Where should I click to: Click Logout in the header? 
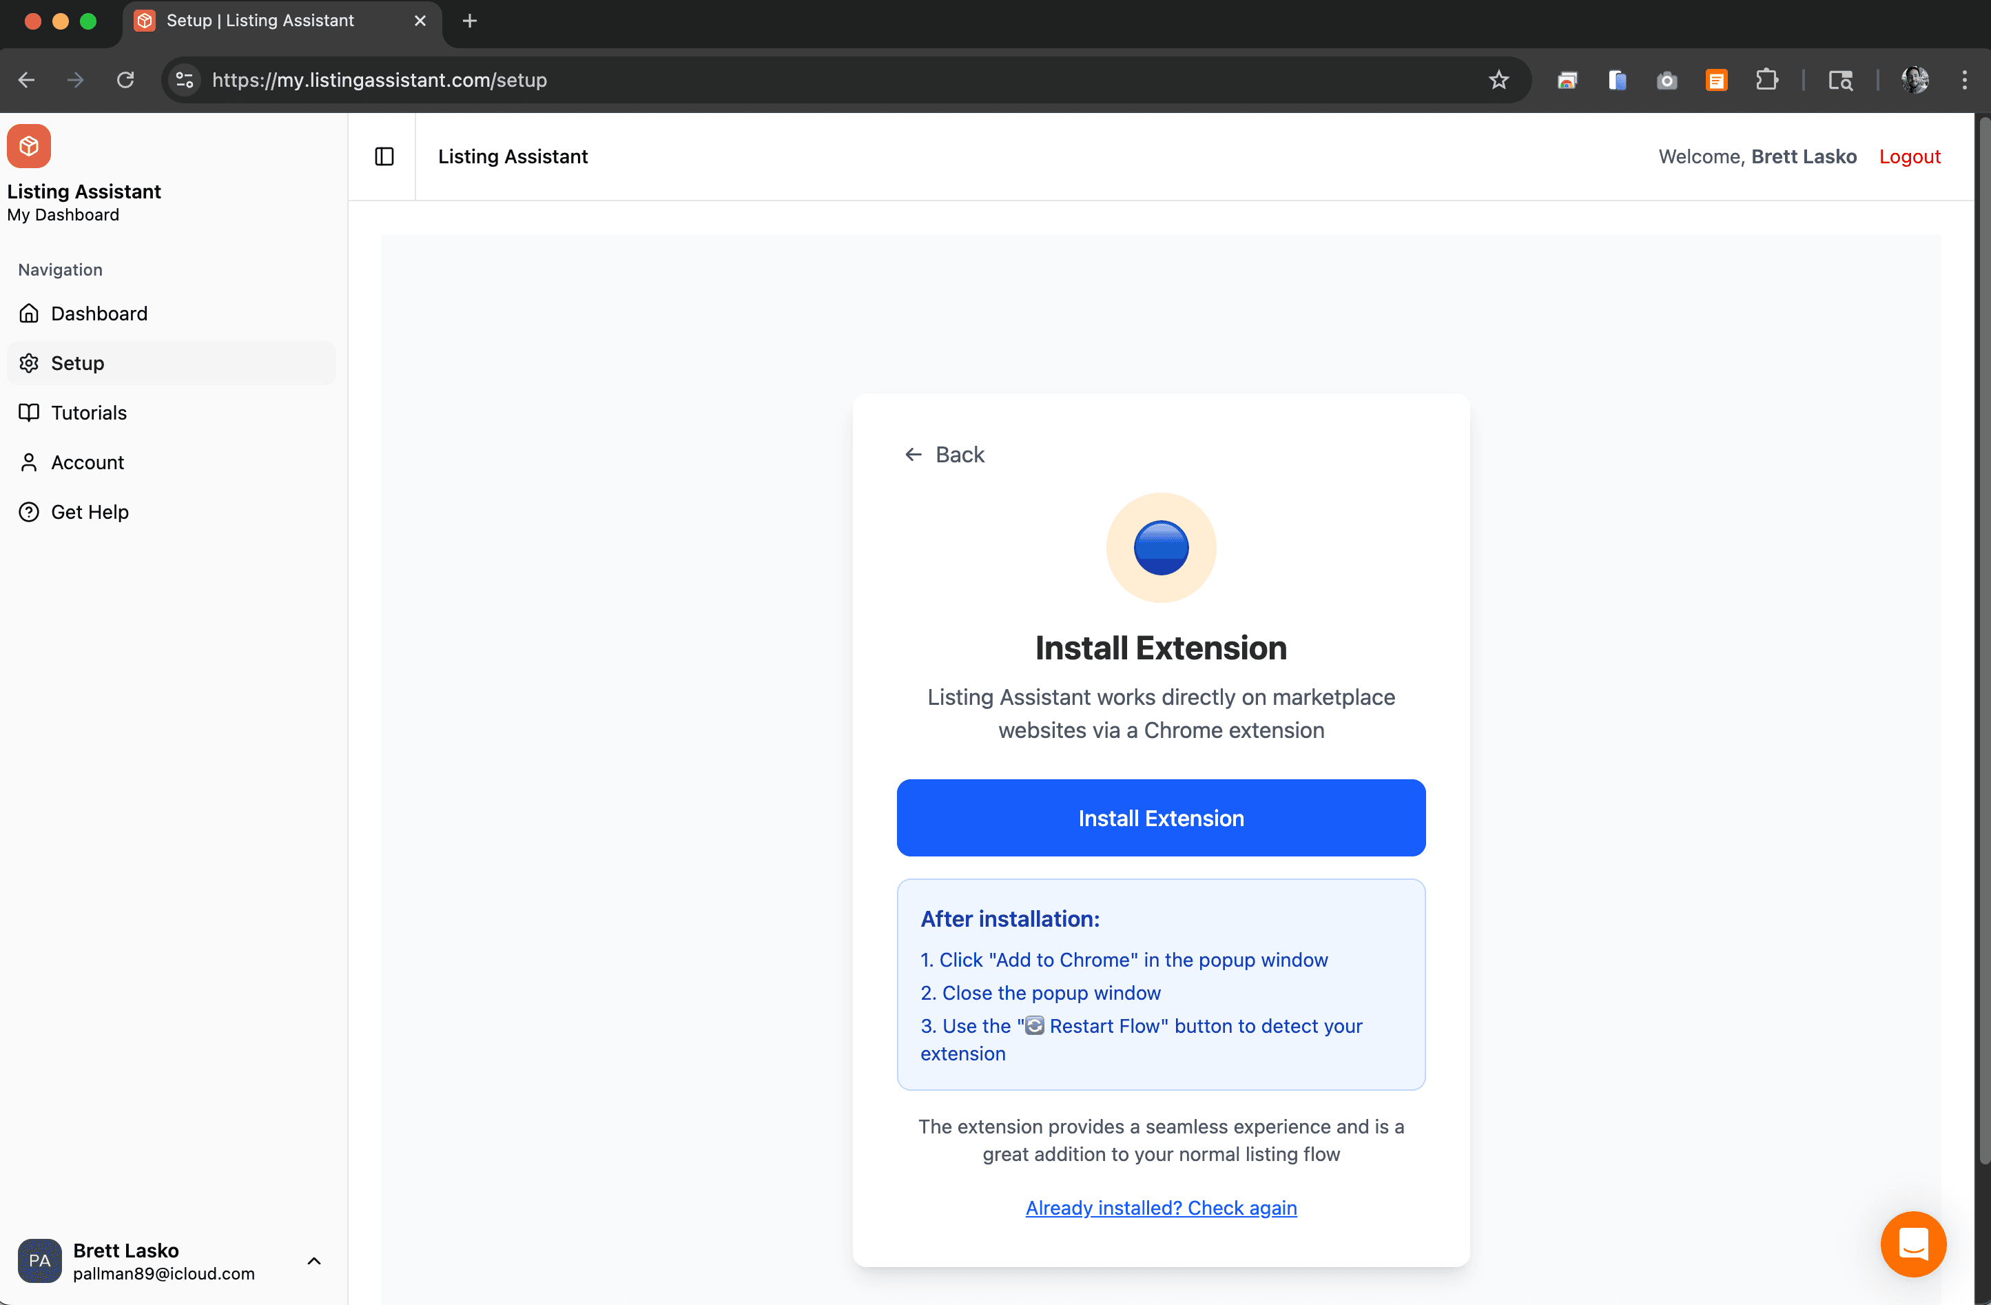[1910, 156]
